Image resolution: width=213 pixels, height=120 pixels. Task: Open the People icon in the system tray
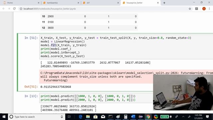(x=177, y=117)
